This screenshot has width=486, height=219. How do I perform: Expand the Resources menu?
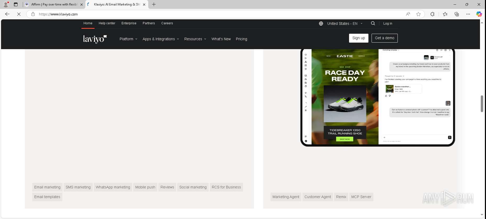[195, 39]
